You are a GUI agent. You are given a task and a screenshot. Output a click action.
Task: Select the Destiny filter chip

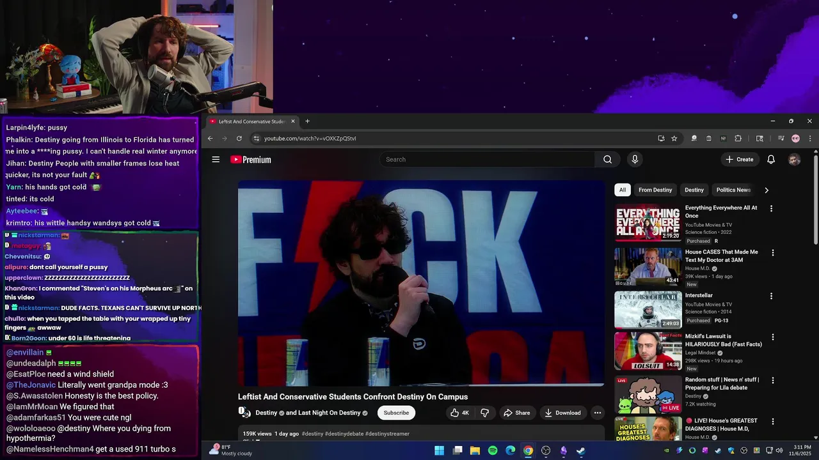(x=694, y=190)
